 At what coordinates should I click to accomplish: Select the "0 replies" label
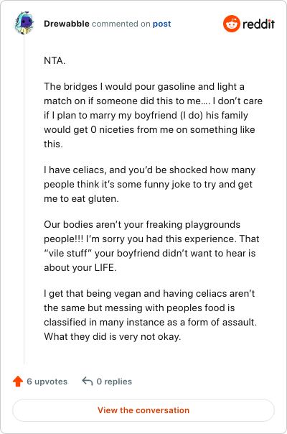click(114, 382)
